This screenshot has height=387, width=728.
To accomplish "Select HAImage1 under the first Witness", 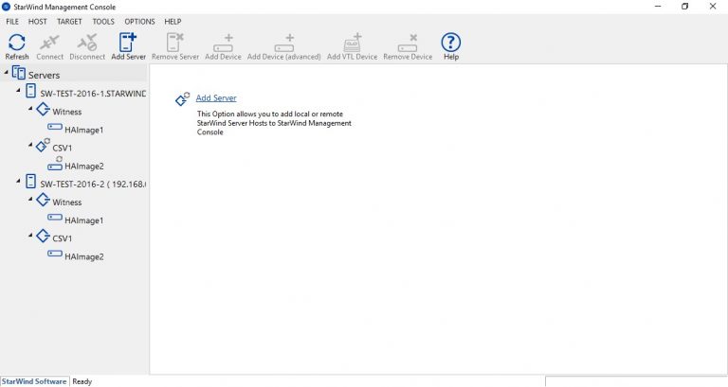I will [x=83, y=129].
